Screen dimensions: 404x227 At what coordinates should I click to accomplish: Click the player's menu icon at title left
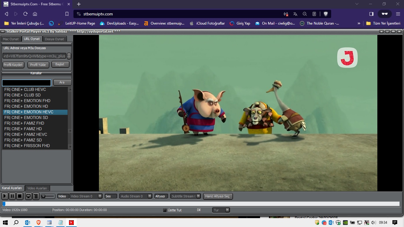3,31
